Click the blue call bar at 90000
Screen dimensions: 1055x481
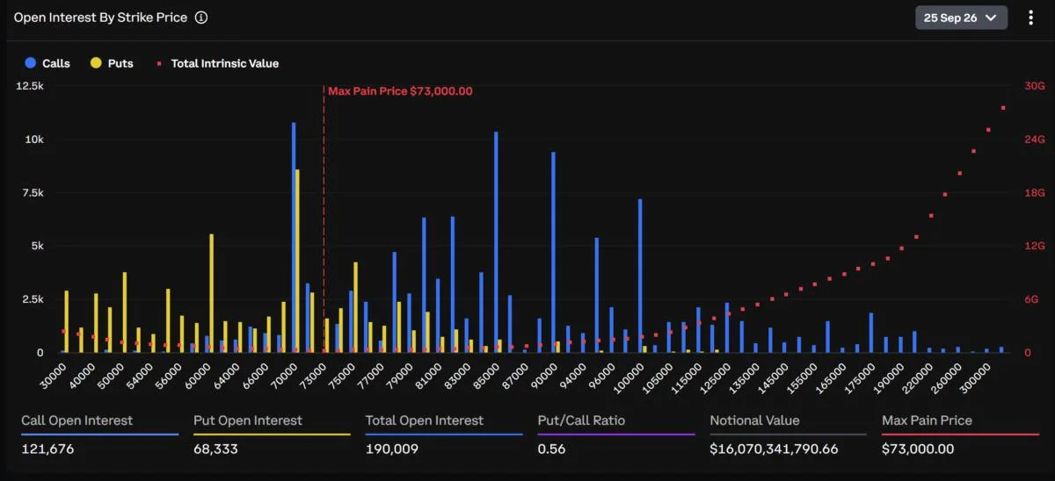tap(553, 252)
